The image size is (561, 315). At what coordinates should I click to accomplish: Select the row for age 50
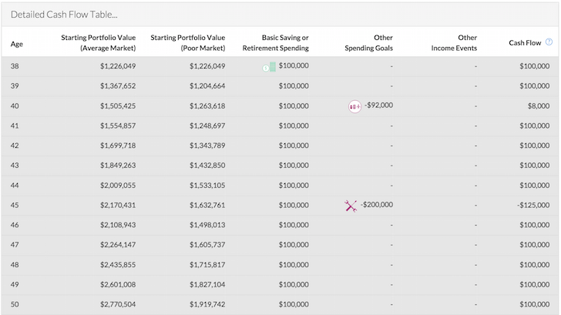(280, 305)
